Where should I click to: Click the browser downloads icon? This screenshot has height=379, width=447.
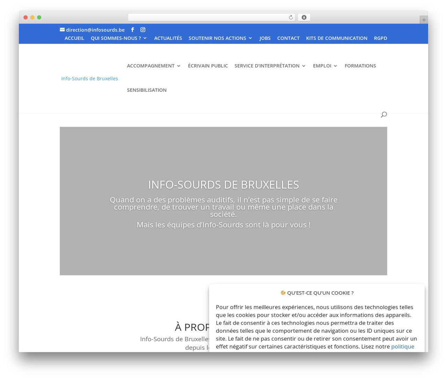[x=304, y=17]
